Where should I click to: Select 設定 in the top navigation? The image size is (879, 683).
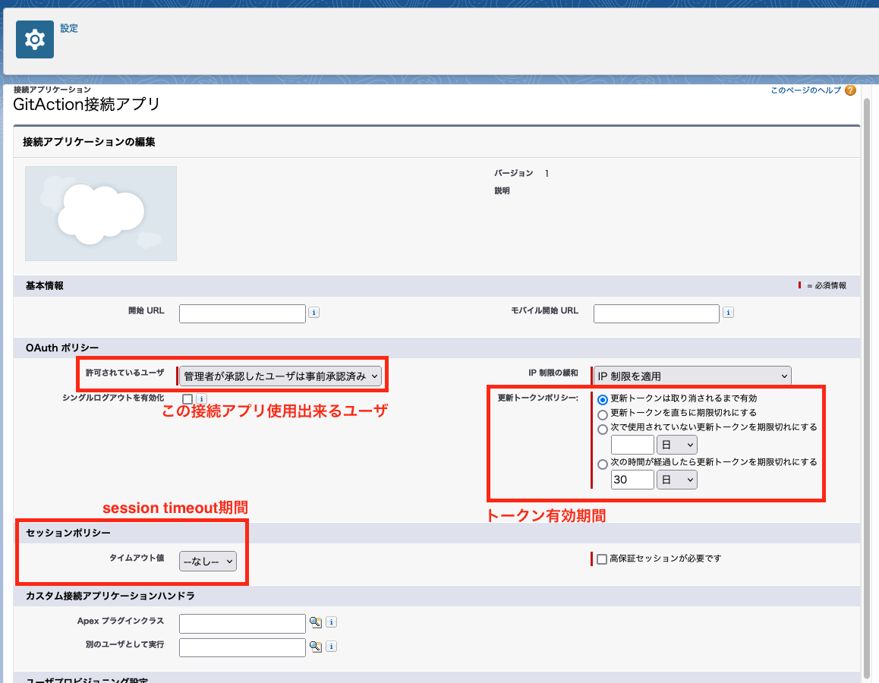click(x=69, y=27)
